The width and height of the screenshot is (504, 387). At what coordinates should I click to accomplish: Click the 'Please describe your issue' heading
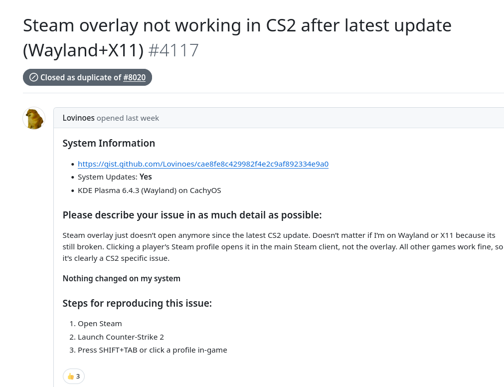192,215
